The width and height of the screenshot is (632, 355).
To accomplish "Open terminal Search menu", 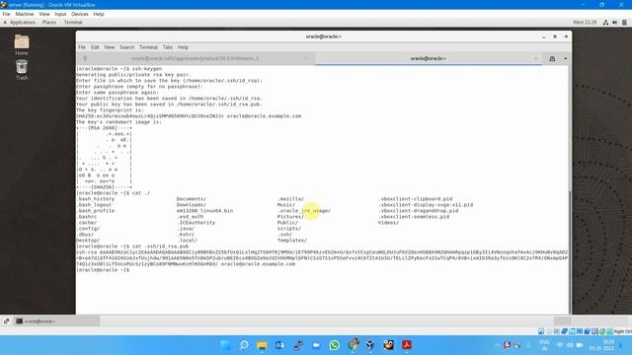I will click(x=126, y=47).
